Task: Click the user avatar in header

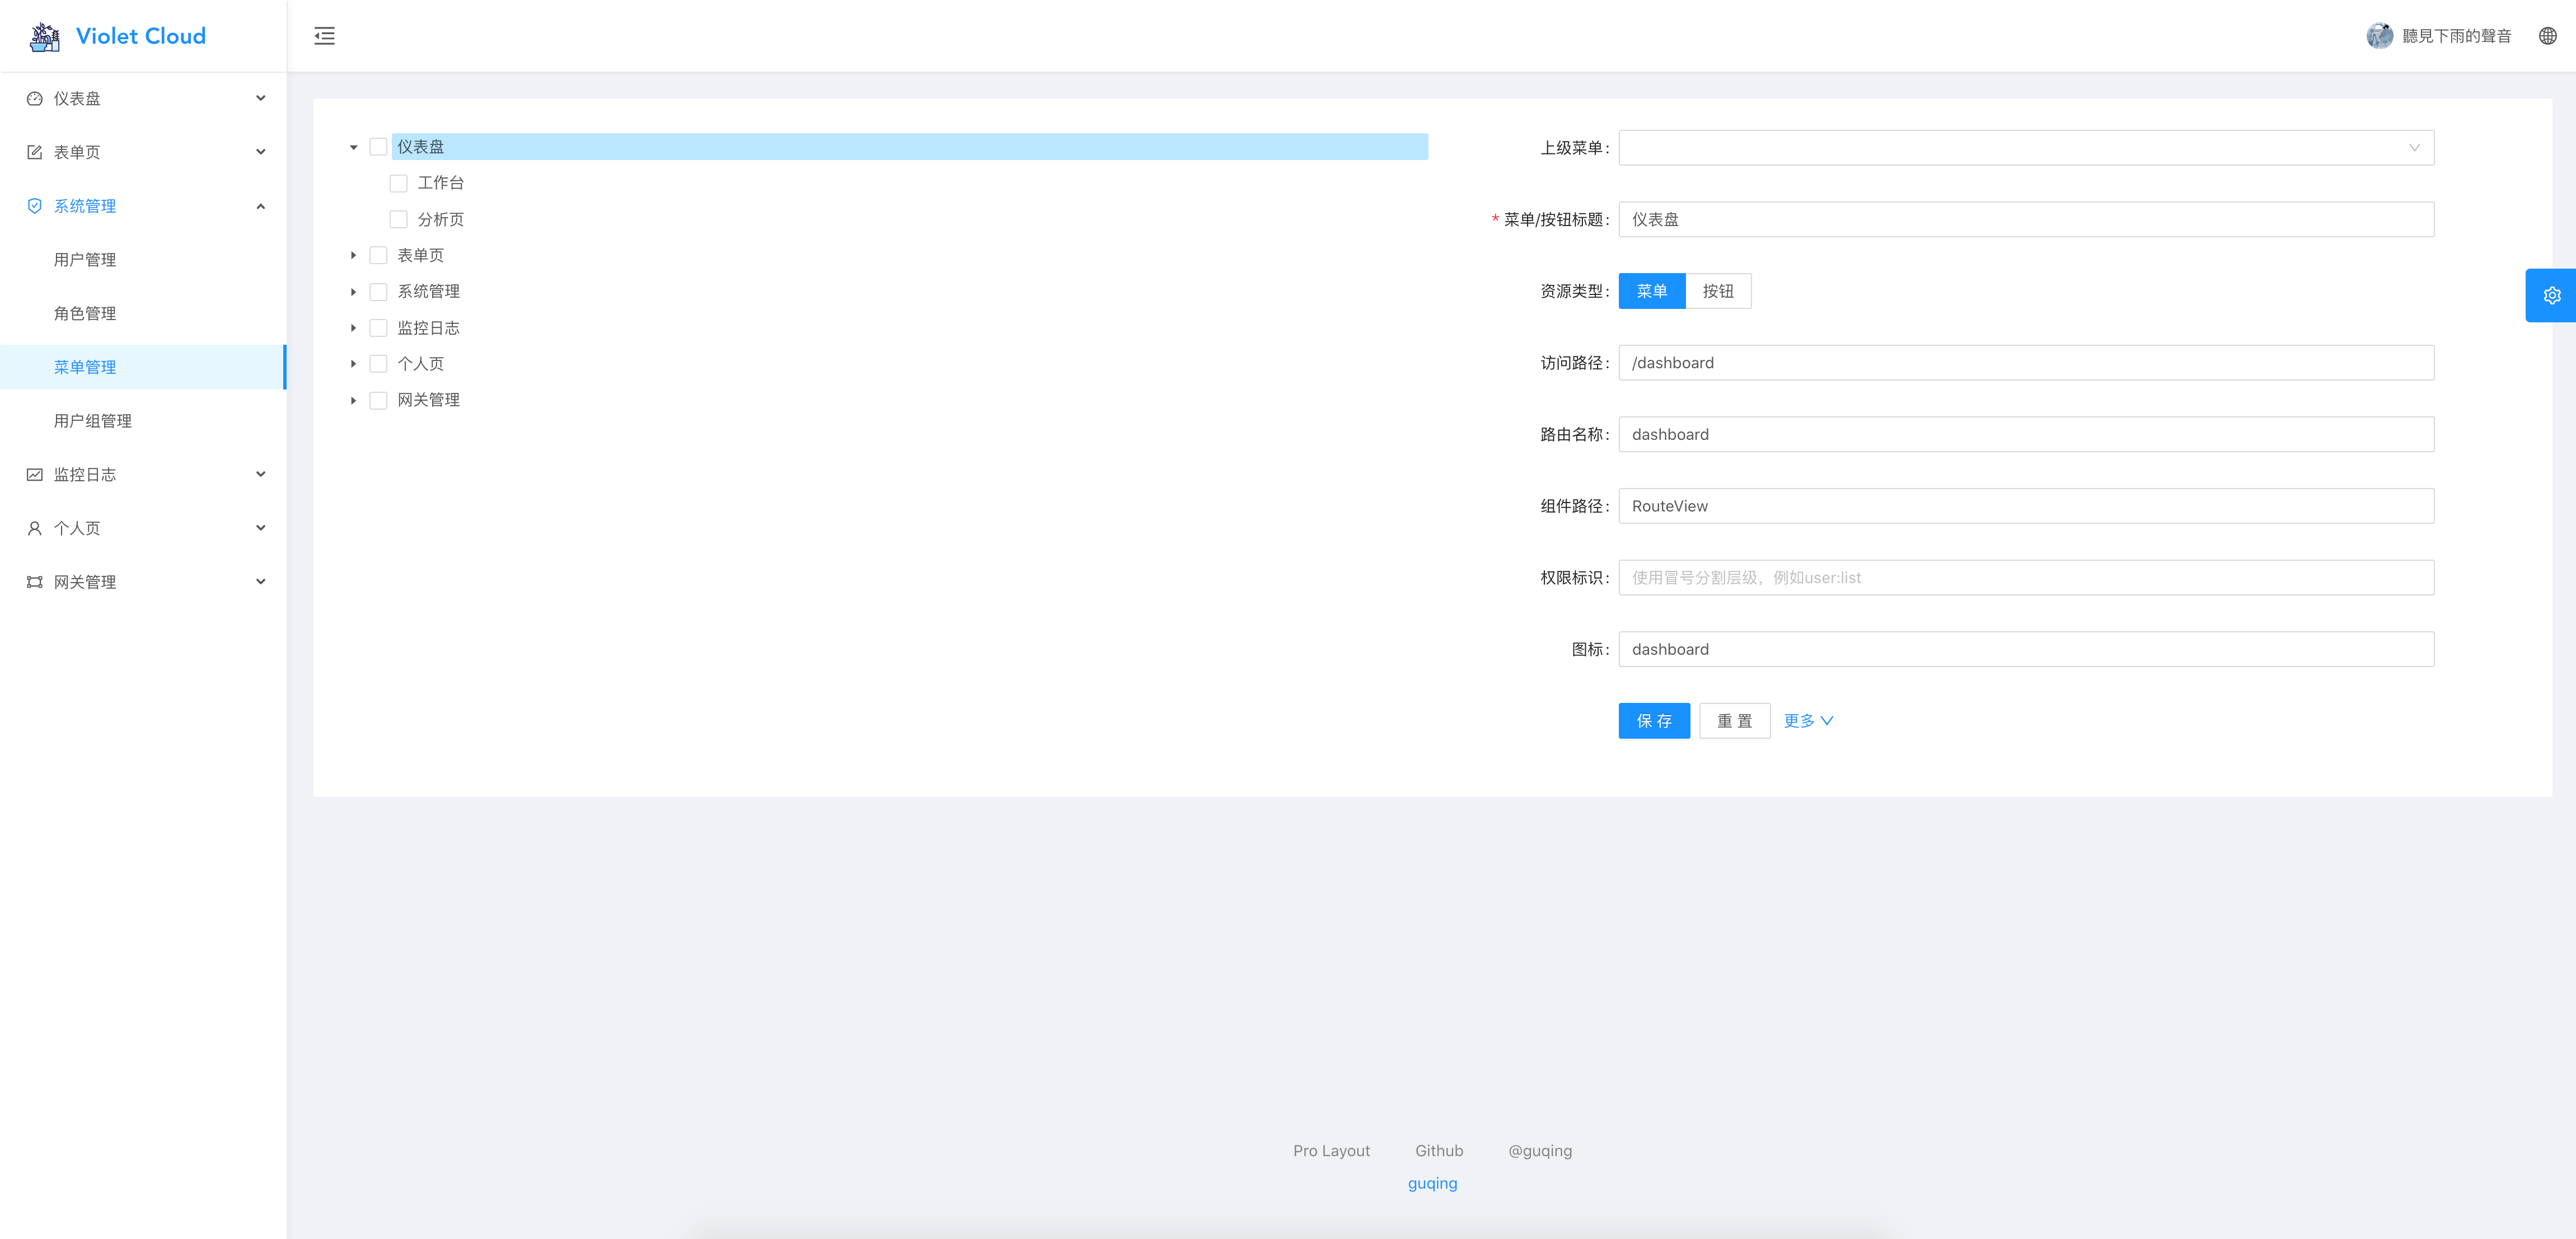Action: tap(2379, 36)
